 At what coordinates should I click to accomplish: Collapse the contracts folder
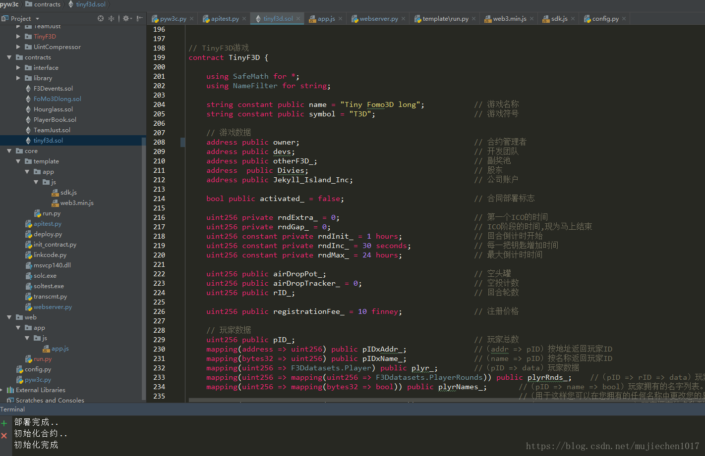pyautogui.click(x=9, y=57)
